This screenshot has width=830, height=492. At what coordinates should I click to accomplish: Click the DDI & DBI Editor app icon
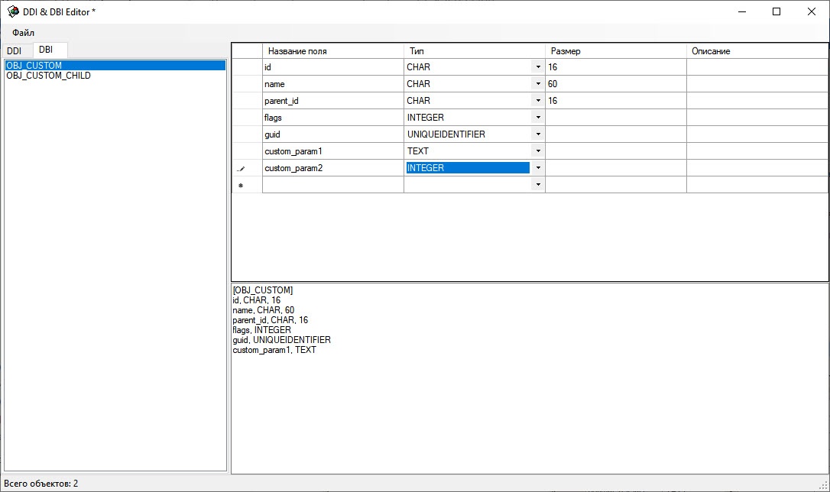click(x=13, y=11)
